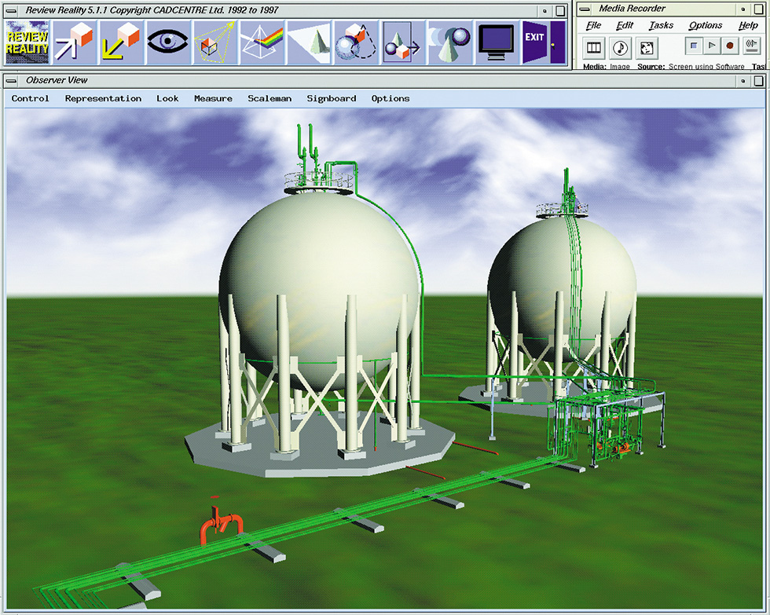Select the music note audio icon
This screenshot has height=615, width=770.
point(620,47)
